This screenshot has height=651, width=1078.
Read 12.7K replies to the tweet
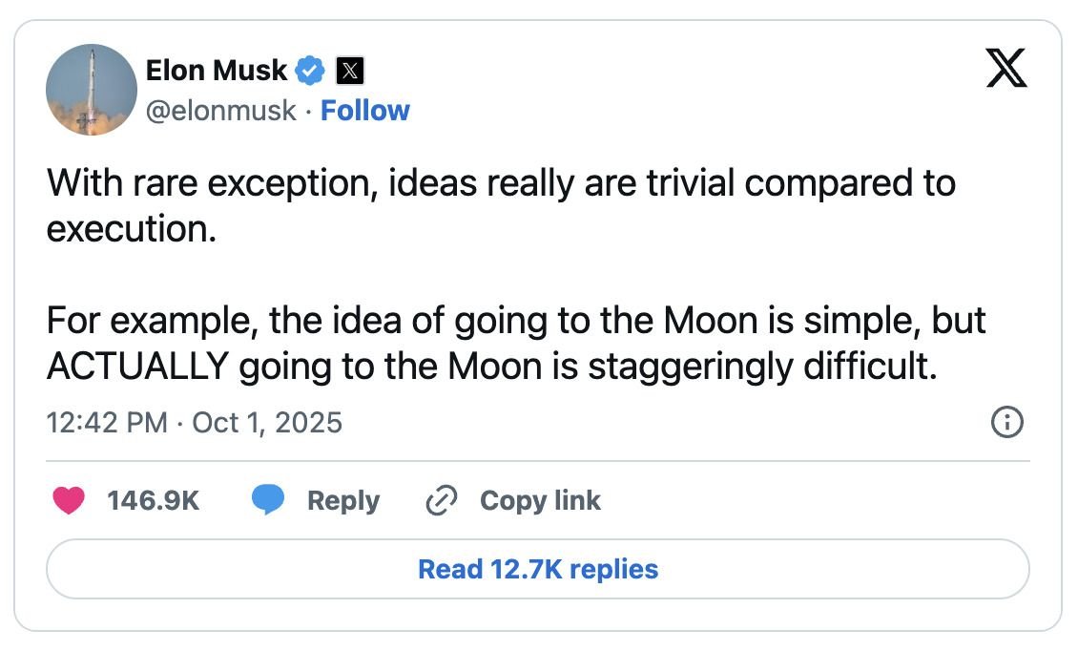538,570
